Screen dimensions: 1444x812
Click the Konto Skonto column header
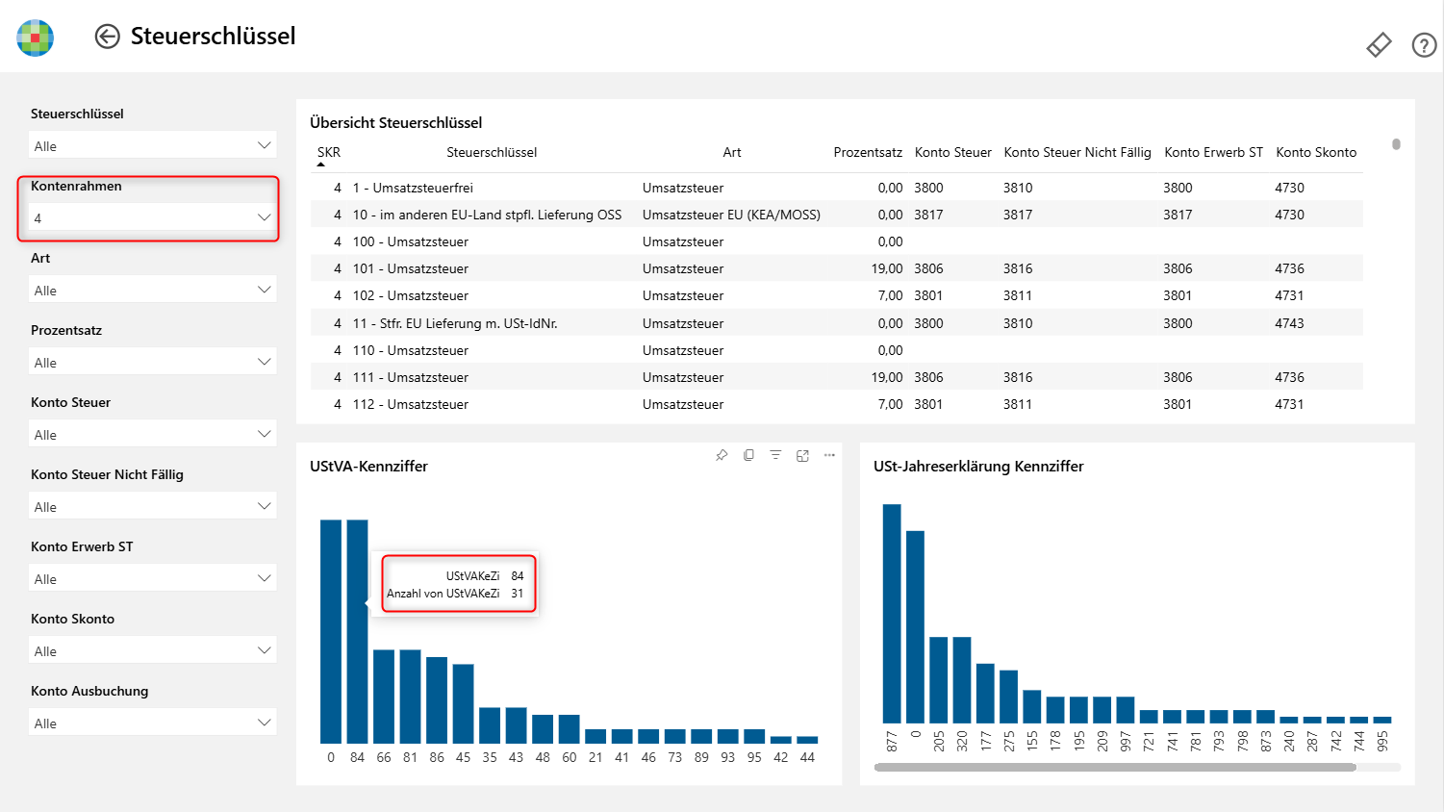1316,152
